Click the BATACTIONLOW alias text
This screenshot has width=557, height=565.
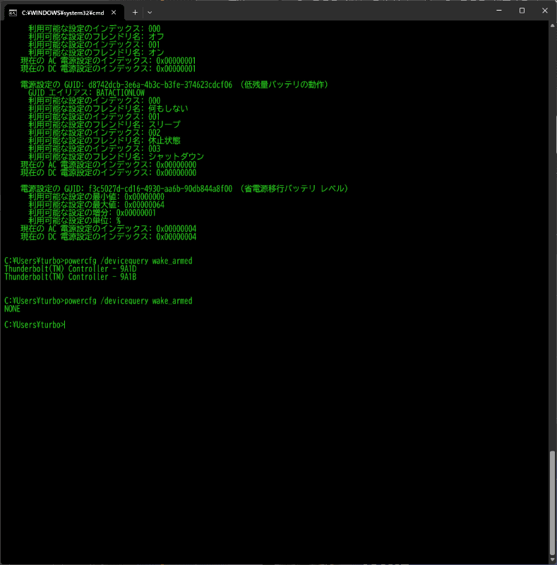[120, 93]
